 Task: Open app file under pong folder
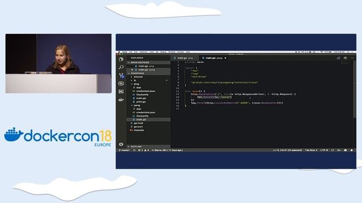pos(148,109)
